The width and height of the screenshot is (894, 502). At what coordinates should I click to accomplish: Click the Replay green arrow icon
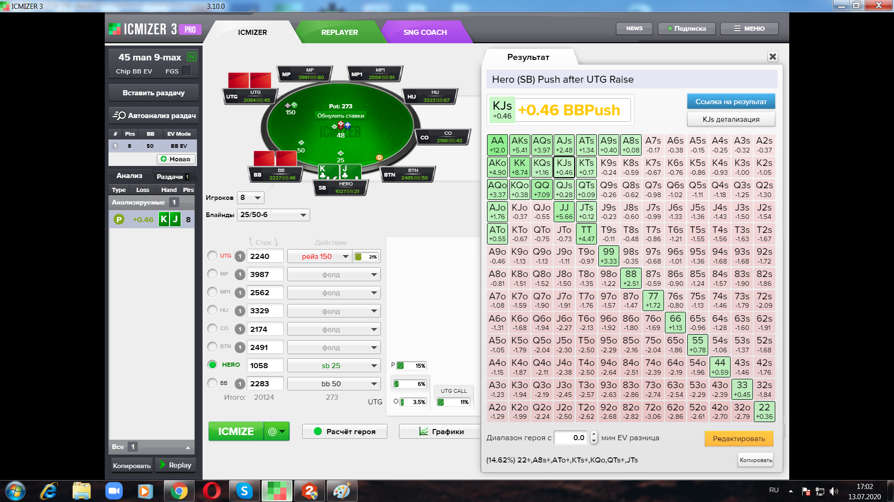pos(163,465)
